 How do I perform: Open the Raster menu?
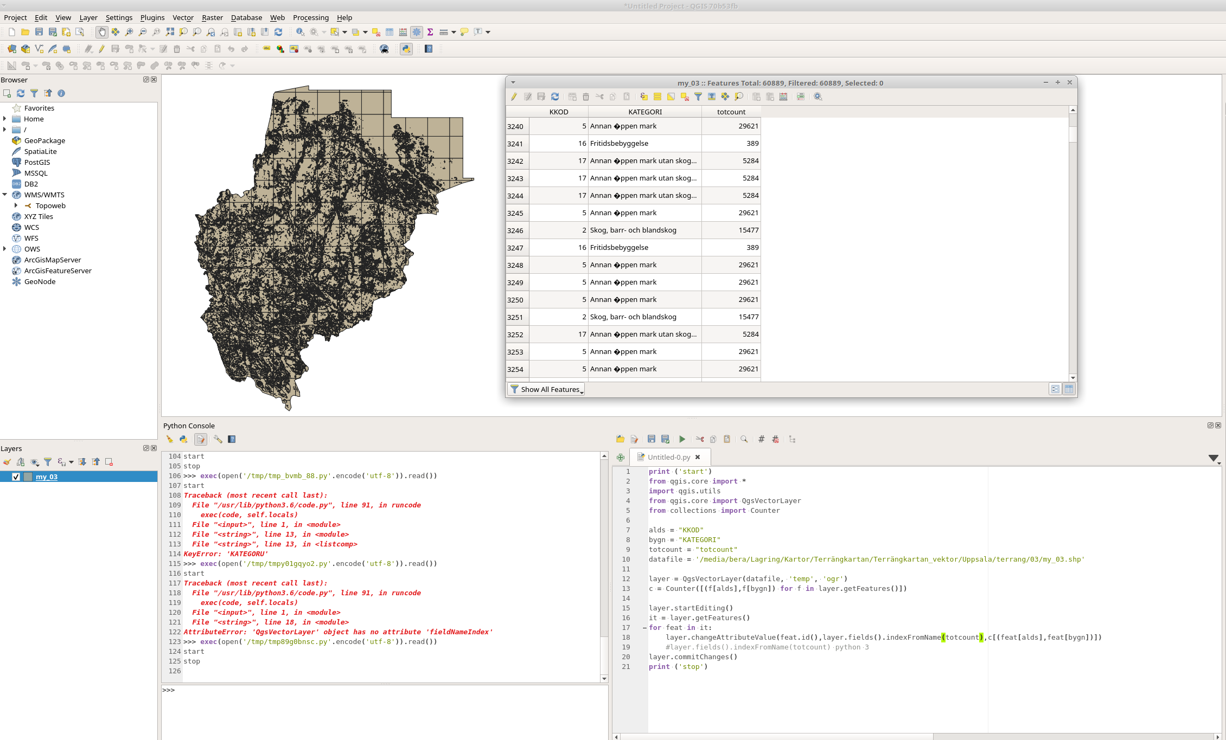point(212,17)
